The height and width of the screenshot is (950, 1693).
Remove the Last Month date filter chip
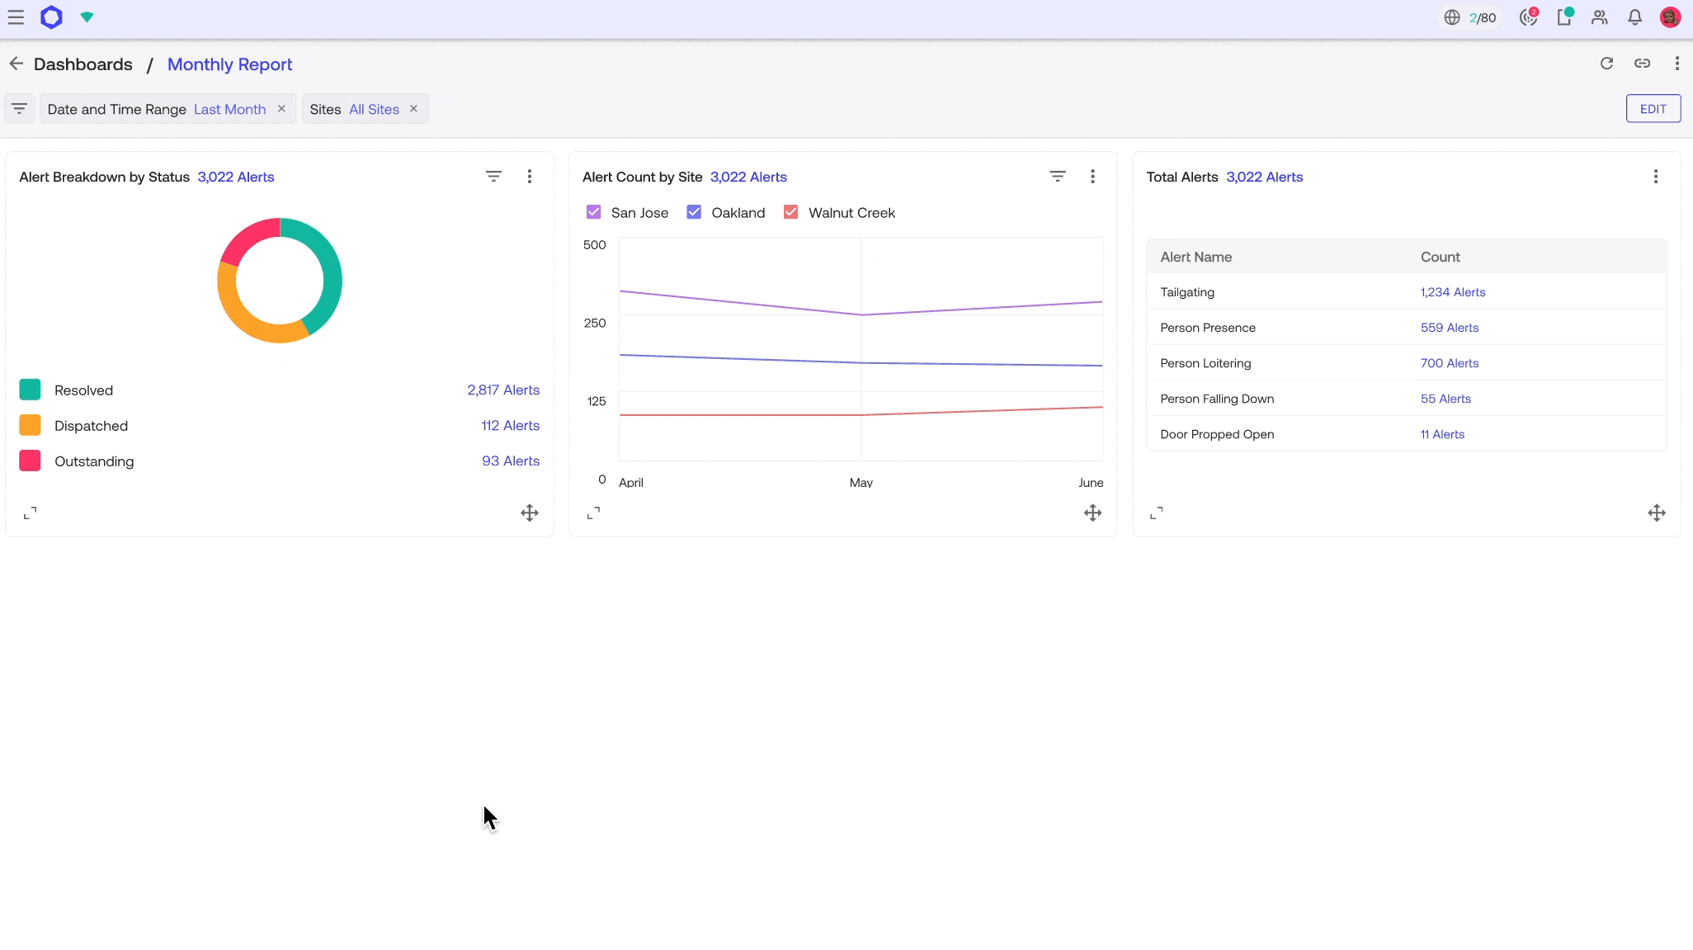pyautogui.click(x=281, y=108)
